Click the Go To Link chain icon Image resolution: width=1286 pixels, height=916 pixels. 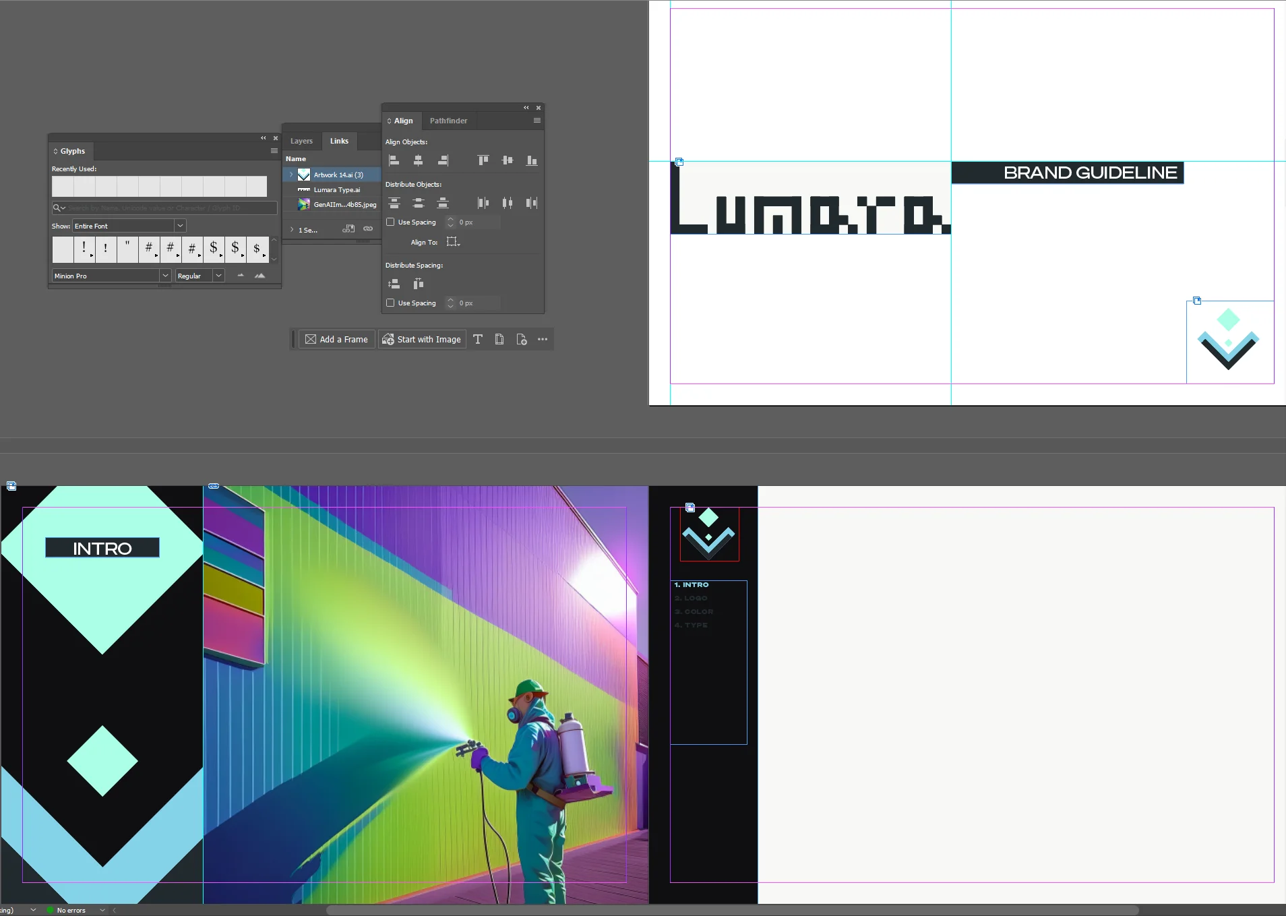coord(368,229)
